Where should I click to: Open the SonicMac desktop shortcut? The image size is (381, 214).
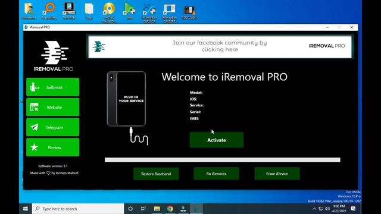point(69,11)
